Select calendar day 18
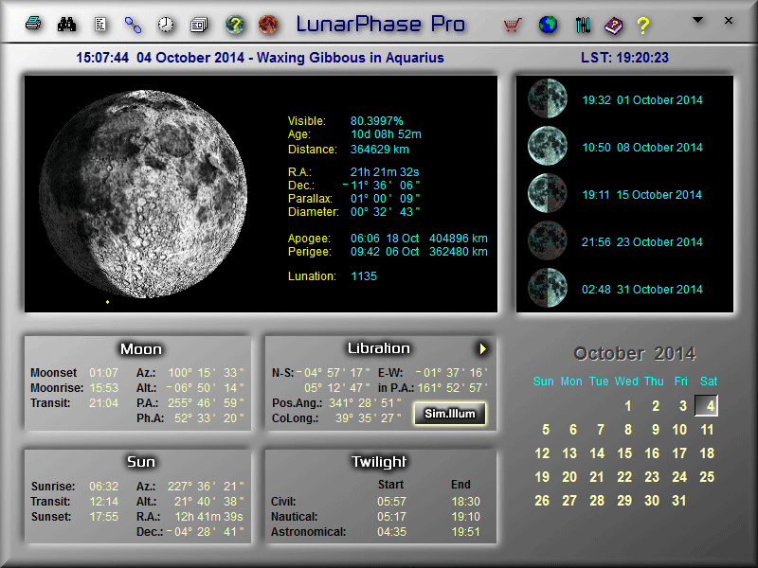The image size is (758, 568). pos(707,453)
